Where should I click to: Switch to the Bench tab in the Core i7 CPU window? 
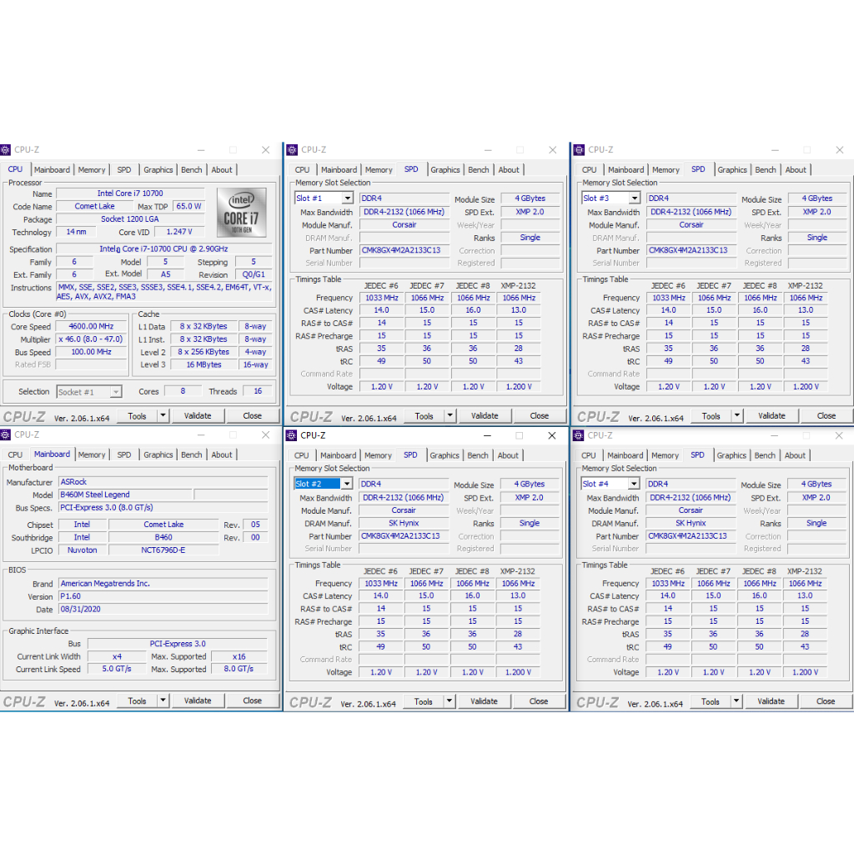tap(192, 170)
